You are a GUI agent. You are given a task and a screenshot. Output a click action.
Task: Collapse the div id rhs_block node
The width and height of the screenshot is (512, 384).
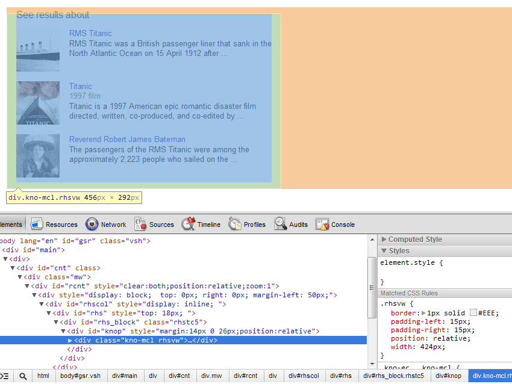tap(56, 323)
